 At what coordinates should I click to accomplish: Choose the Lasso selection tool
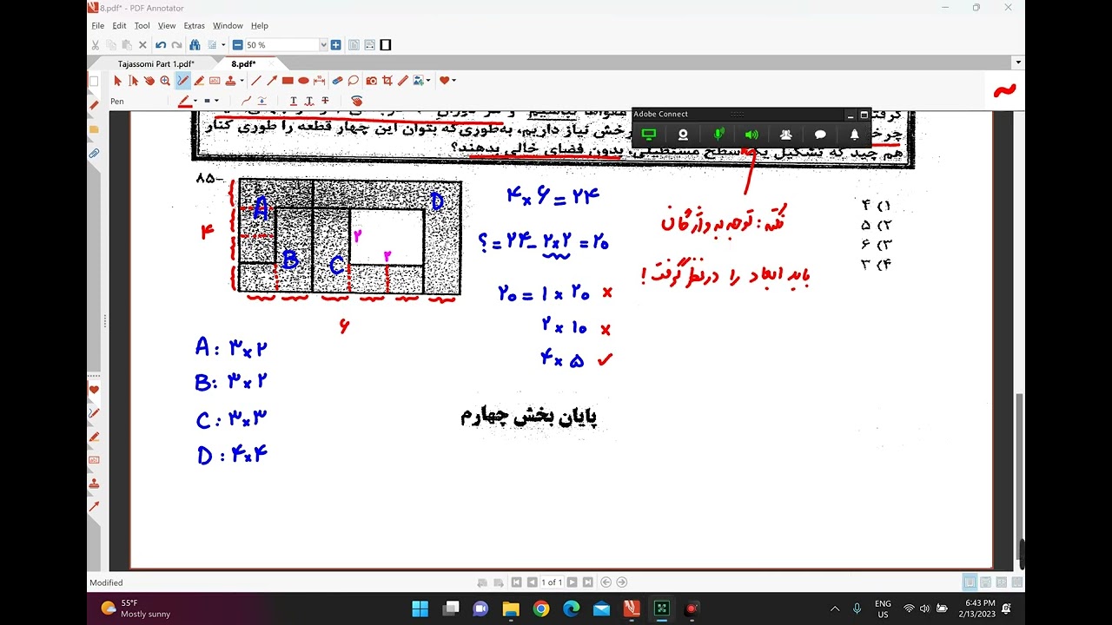click(354, 81)
